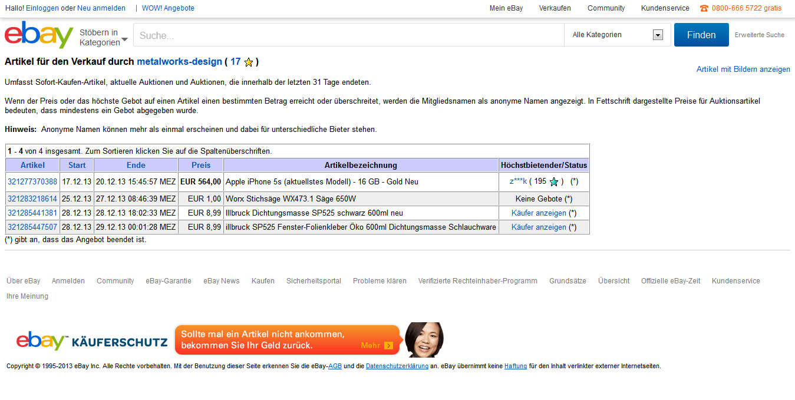Click the Apple iPhone 5s item description
The width and height of the screenshot is (795, 400).
(x=322, y=181)
